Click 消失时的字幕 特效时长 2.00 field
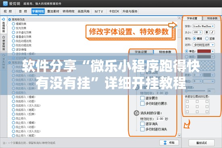 coord(160,118)
